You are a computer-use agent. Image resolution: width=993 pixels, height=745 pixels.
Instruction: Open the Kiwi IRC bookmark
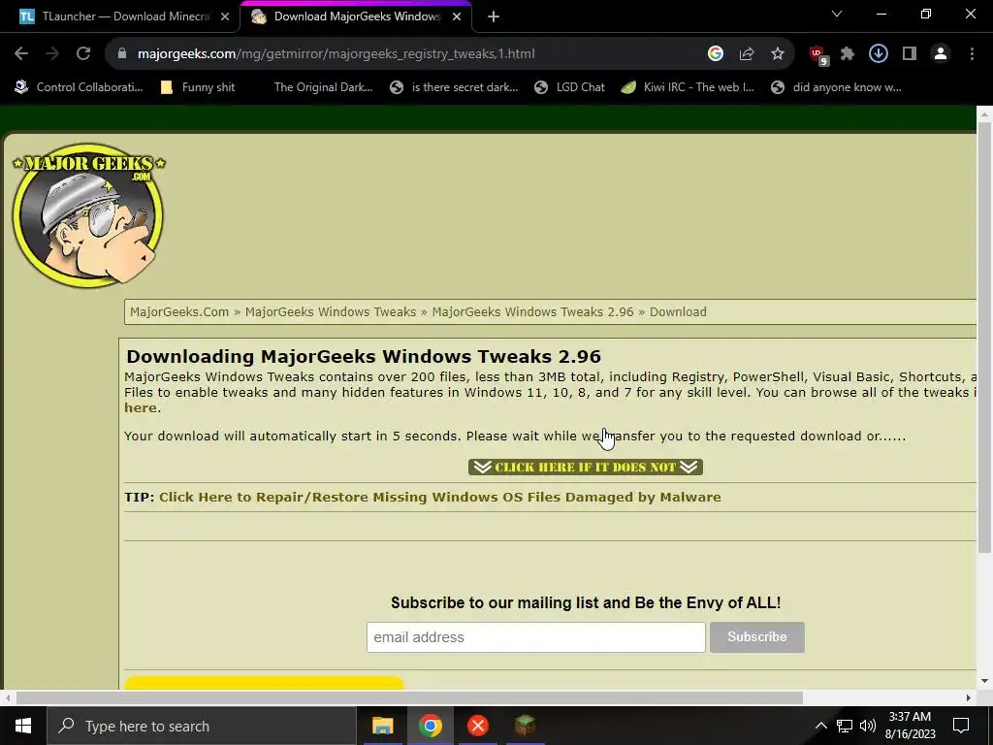pos(688,87)
